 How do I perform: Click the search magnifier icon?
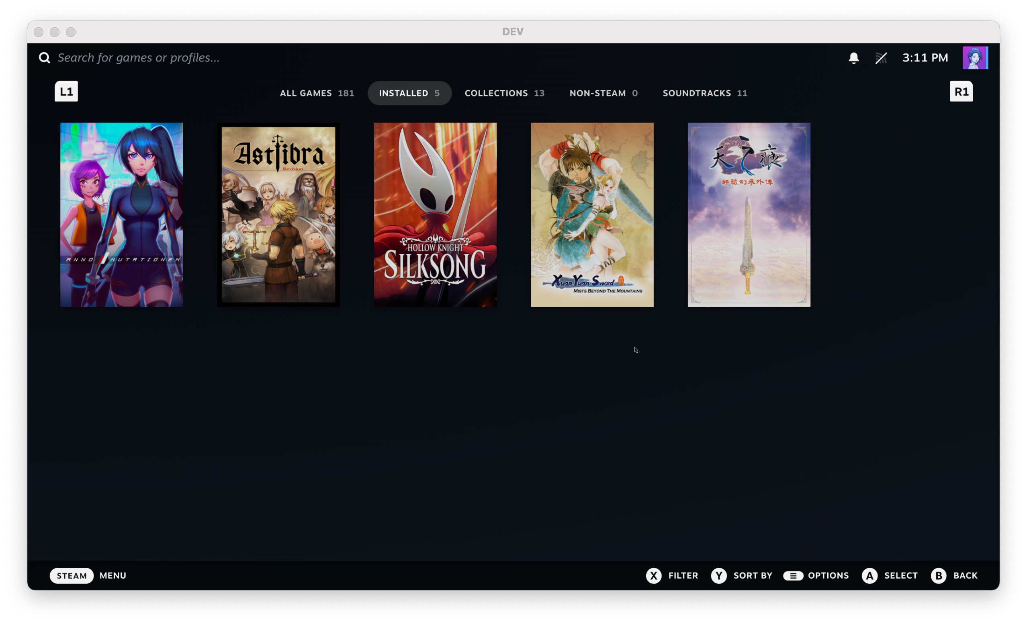(x=45, y=58)
